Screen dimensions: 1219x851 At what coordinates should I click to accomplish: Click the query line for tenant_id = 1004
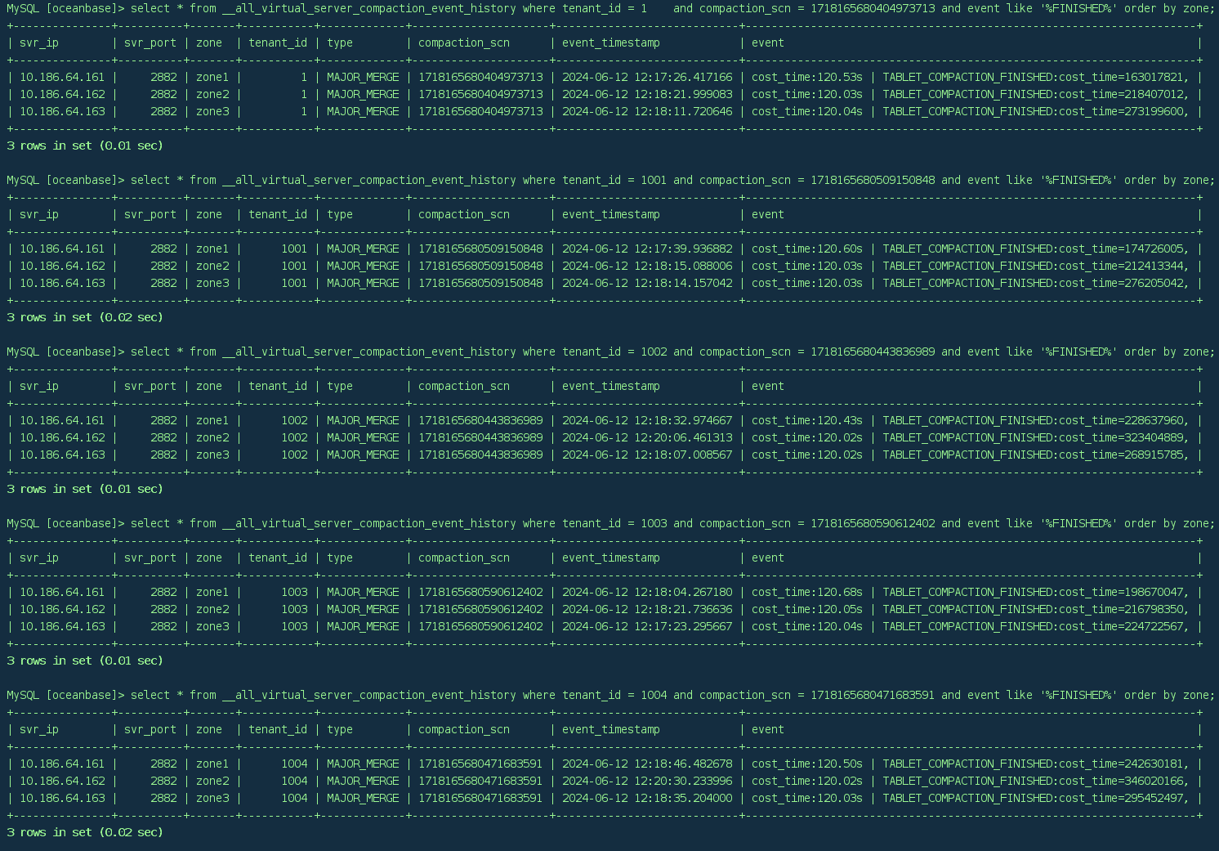(x=609, y=695)
